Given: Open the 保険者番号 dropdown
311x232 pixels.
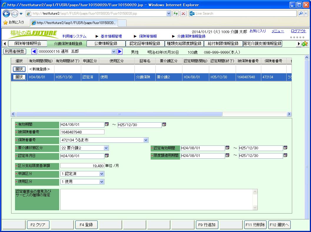Looking at the screenshot, I should [x=146, y=140].
